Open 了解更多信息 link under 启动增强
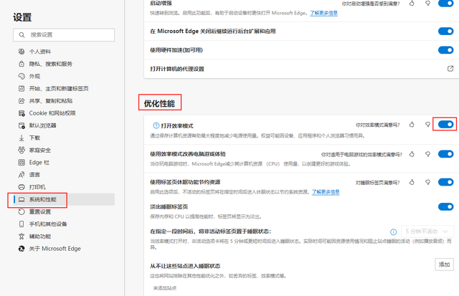 323,13
